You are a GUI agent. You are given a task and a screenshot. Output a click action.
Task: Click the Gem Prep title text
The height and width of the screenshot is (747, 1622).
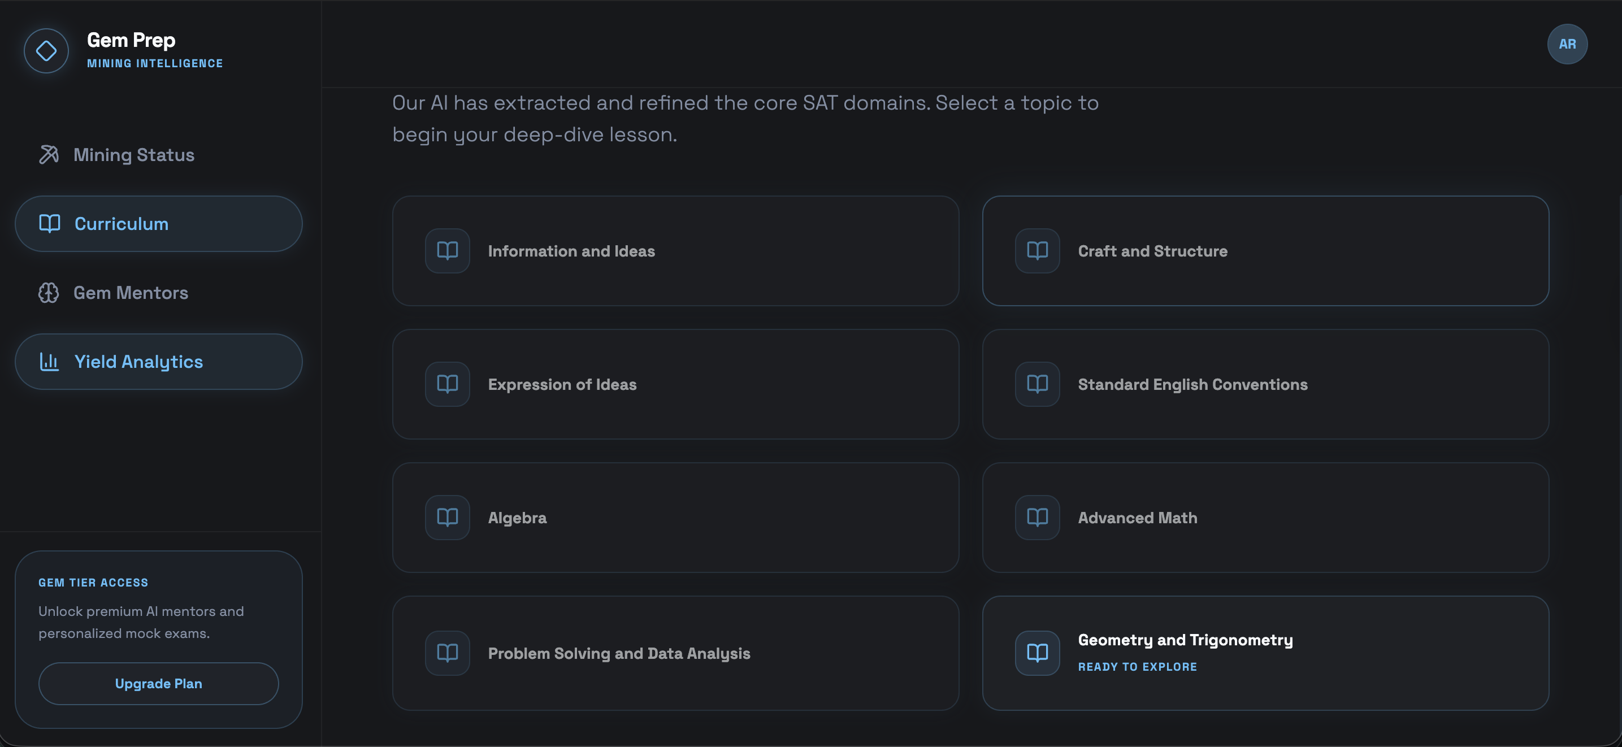(x=131, y=40)
